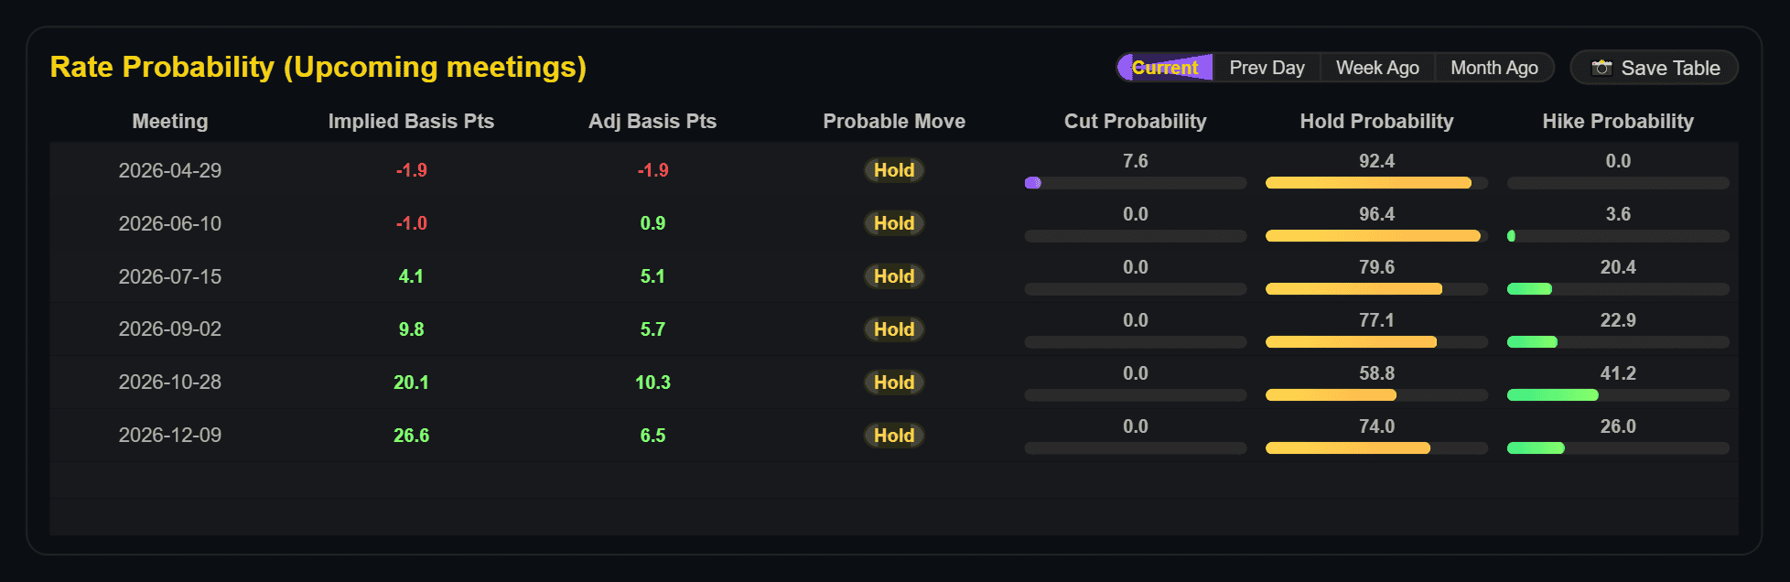Select the Hold badge for meeting 2026-07-15
Viewport: 1790px width, 582px height.
coord(893,276)
